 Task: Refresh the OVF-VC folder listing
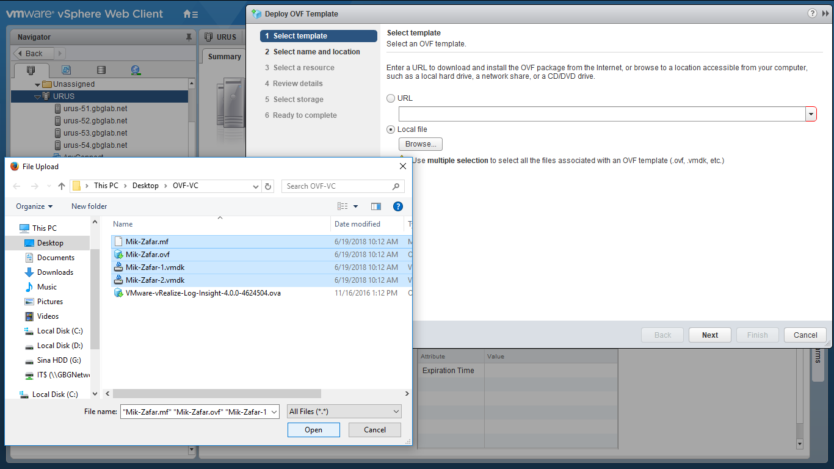(x=268, y=186)
